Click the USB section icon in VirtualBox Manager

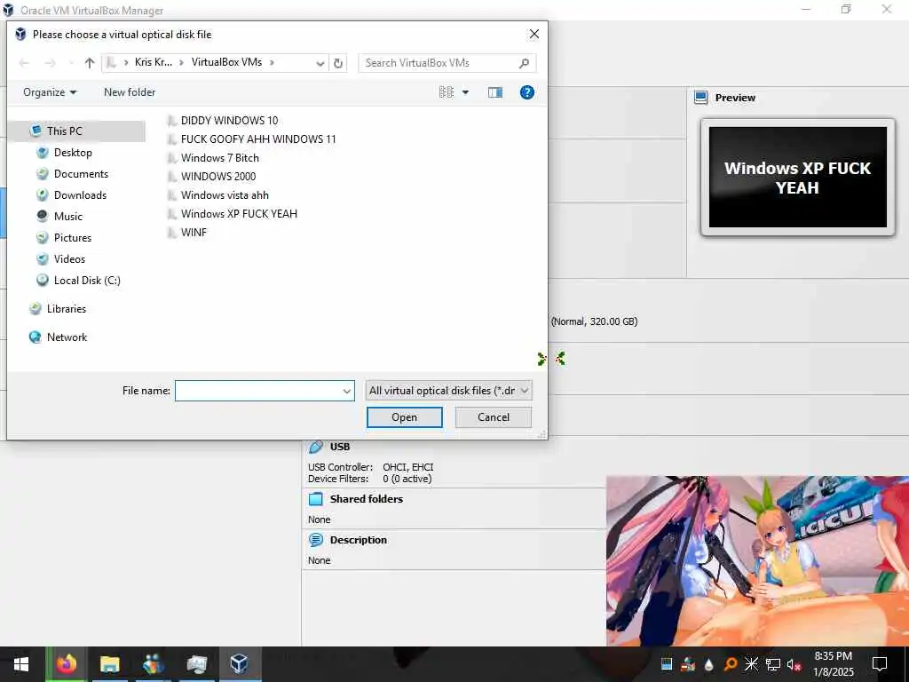[x=316, y=447]
